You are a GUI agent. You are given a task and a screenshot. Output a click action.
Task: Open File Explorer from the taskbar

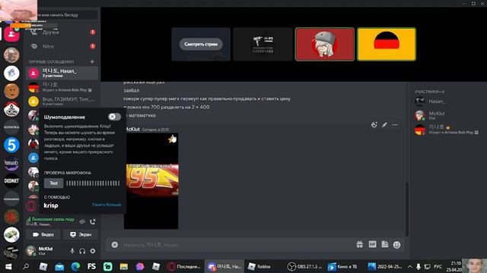click(x=124, y=266)
